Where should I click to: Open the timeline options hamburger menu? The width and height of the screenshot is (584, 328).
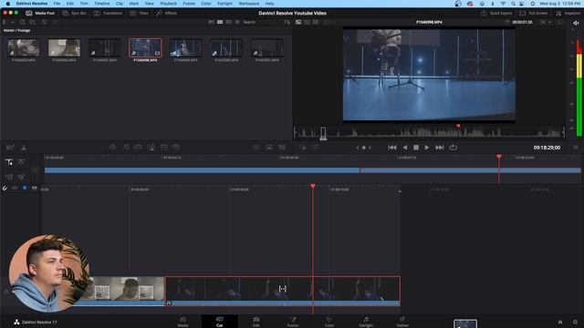[x=576, y=148]
